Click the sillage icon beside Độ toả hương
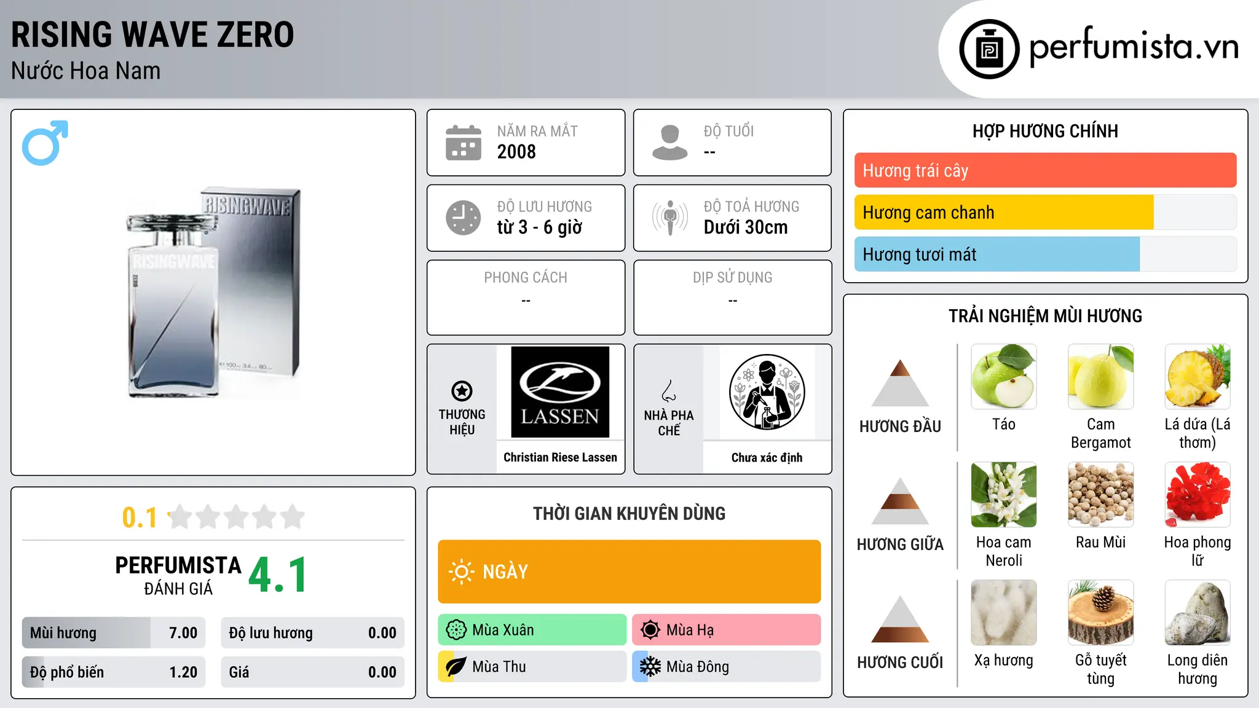Screen dimensions: 1259x708 [670, 218]
